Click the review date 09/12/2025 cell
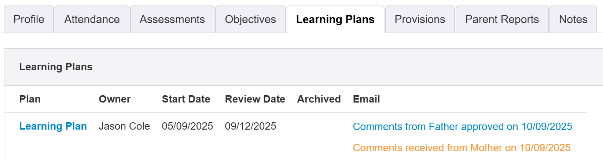603x160 pixels. point(250,126)
